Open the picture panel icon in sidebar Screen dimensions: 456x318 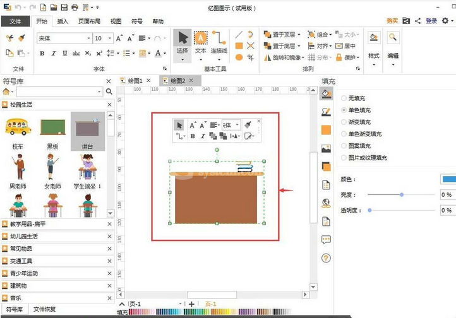pos(326,148)
